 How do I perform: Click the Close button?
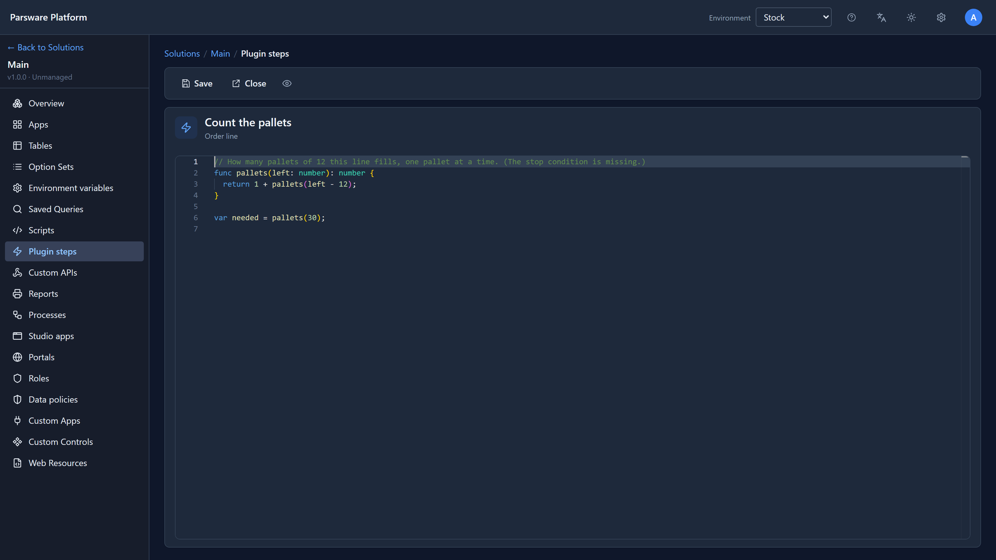(249, 83)
